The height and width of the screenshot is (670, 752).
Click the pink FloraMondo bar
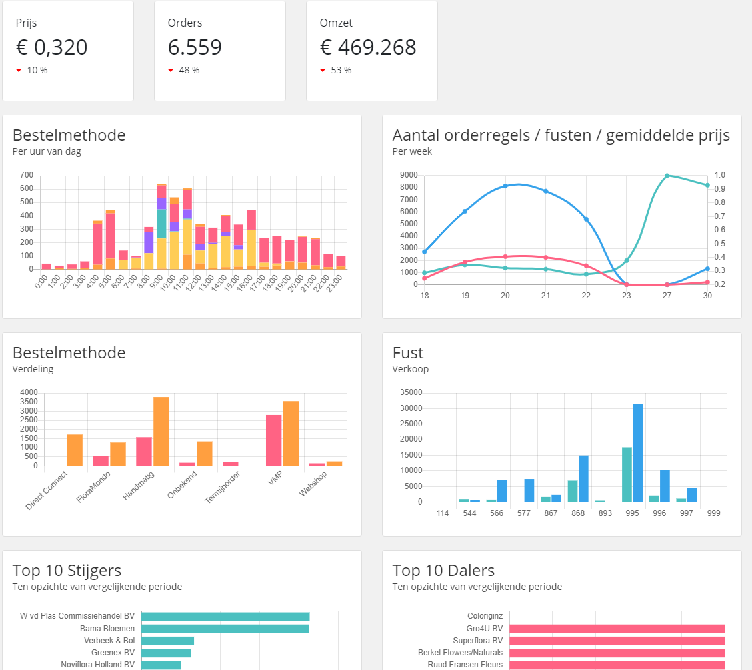[x=101, y=461]
